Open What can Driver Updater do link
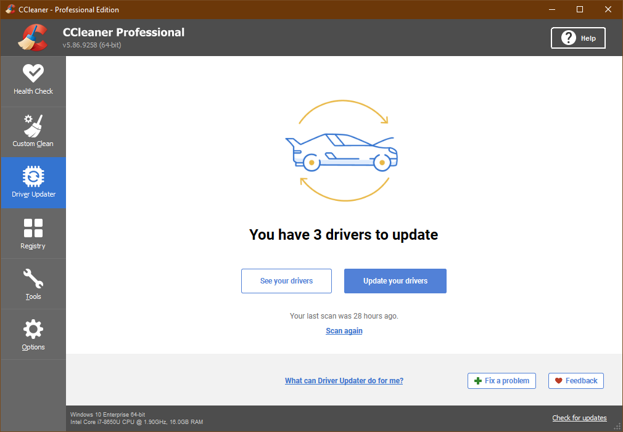Image resolution: width=623 pixels, height=432 pixels. point(344,381)
